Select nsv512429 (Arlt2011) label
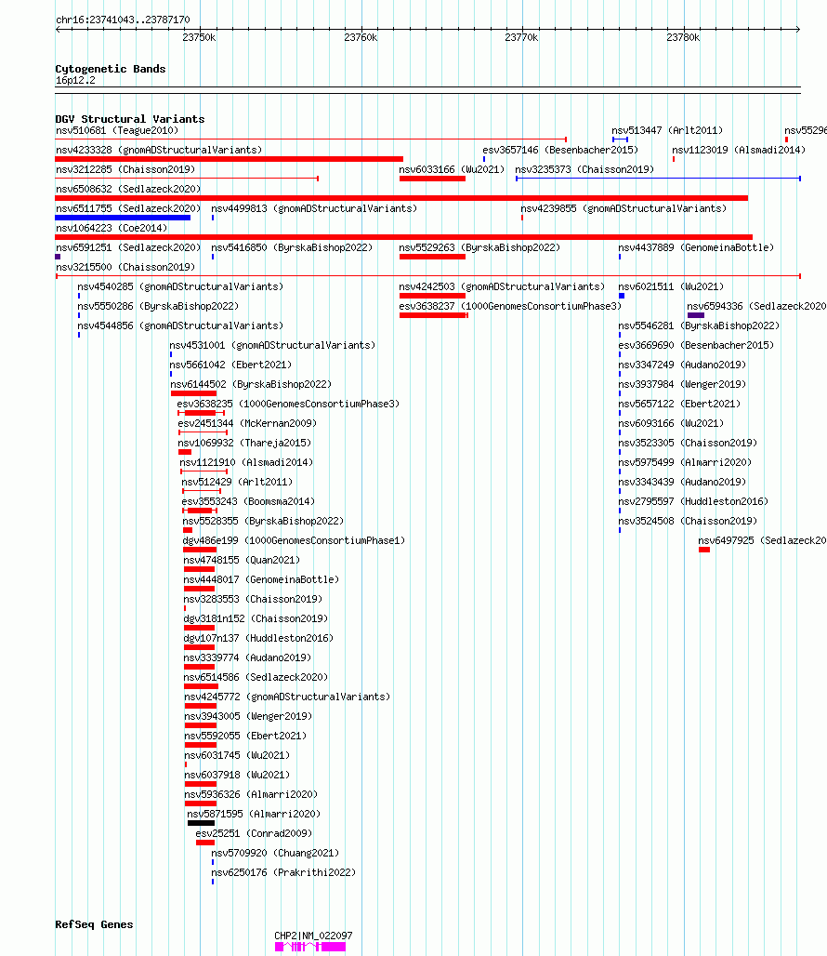This screenshot has height=956, width=827. click(237, 482)
